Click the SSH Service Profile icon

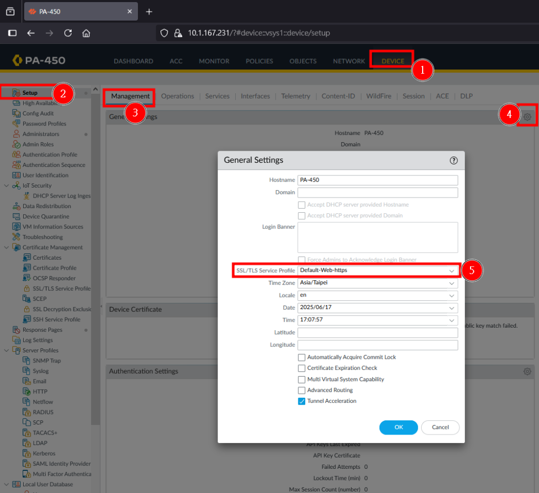coord(26,319)
